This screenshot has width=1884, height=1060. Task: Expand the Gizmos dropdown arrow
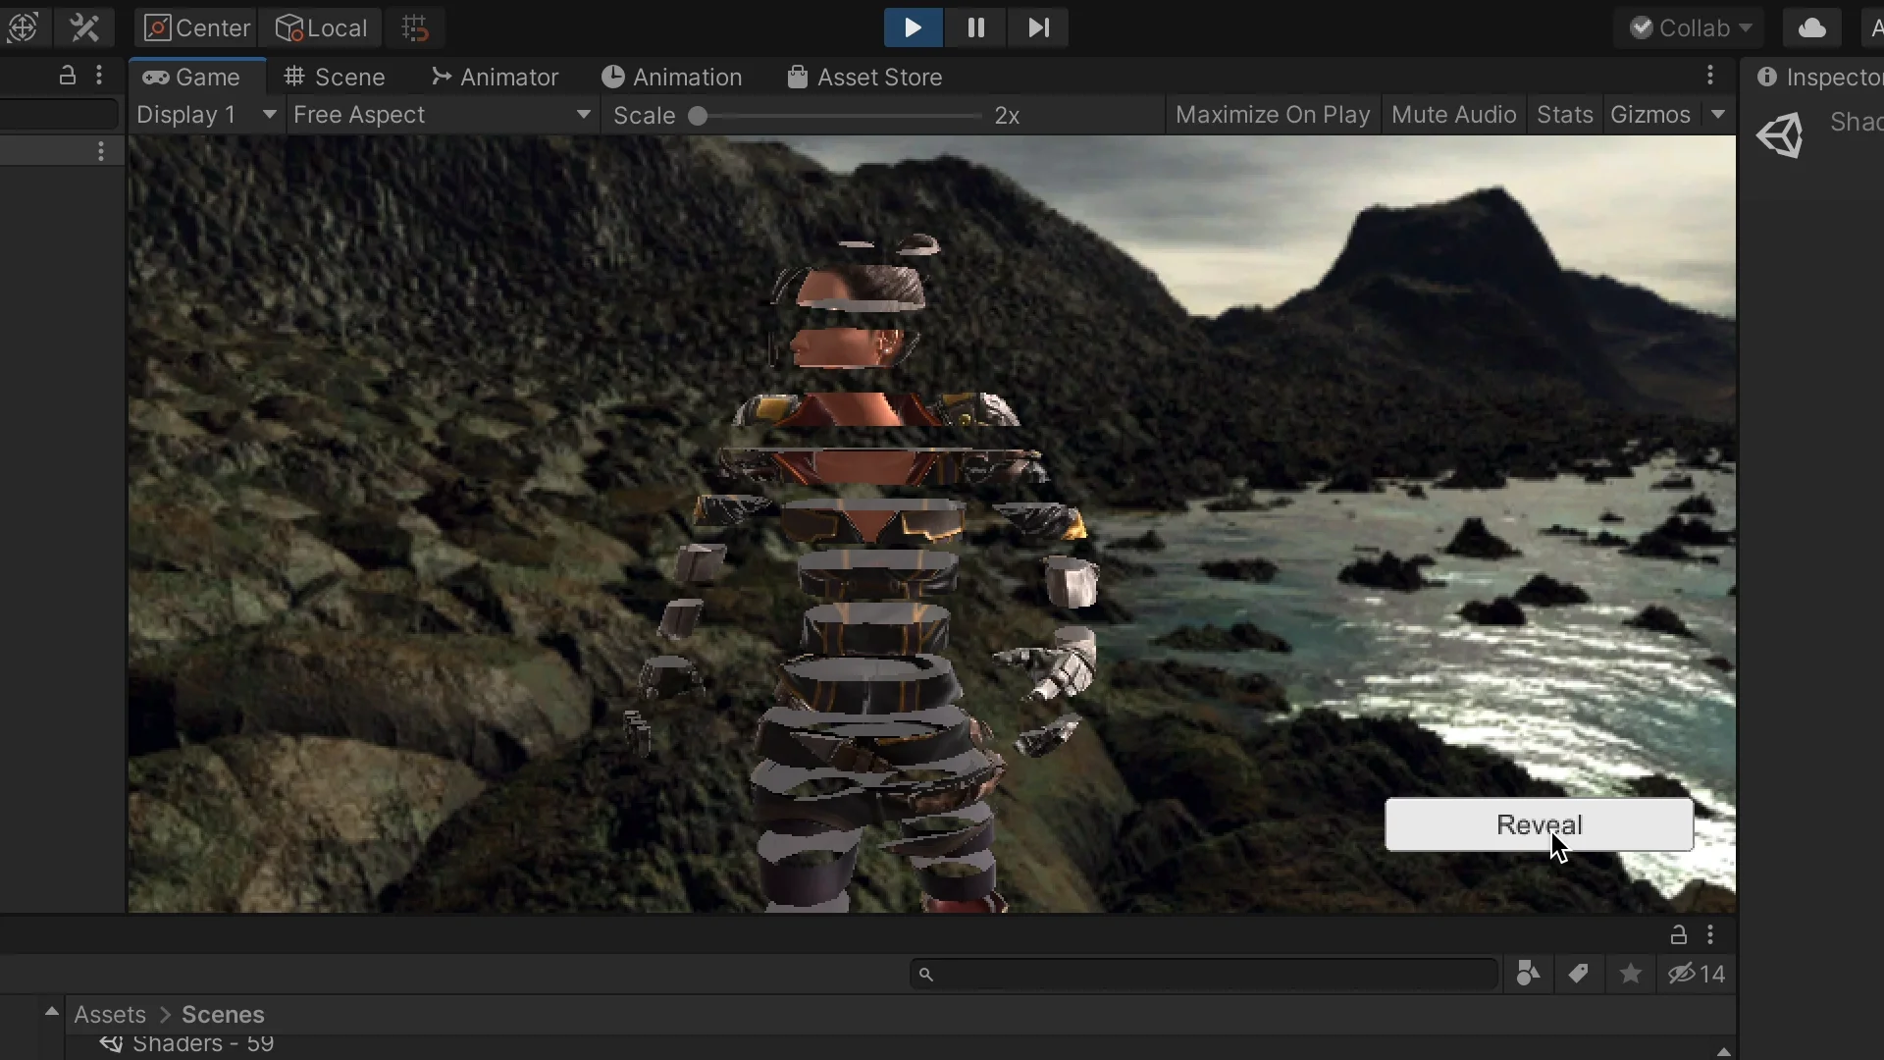click(x=1718, y=115)
